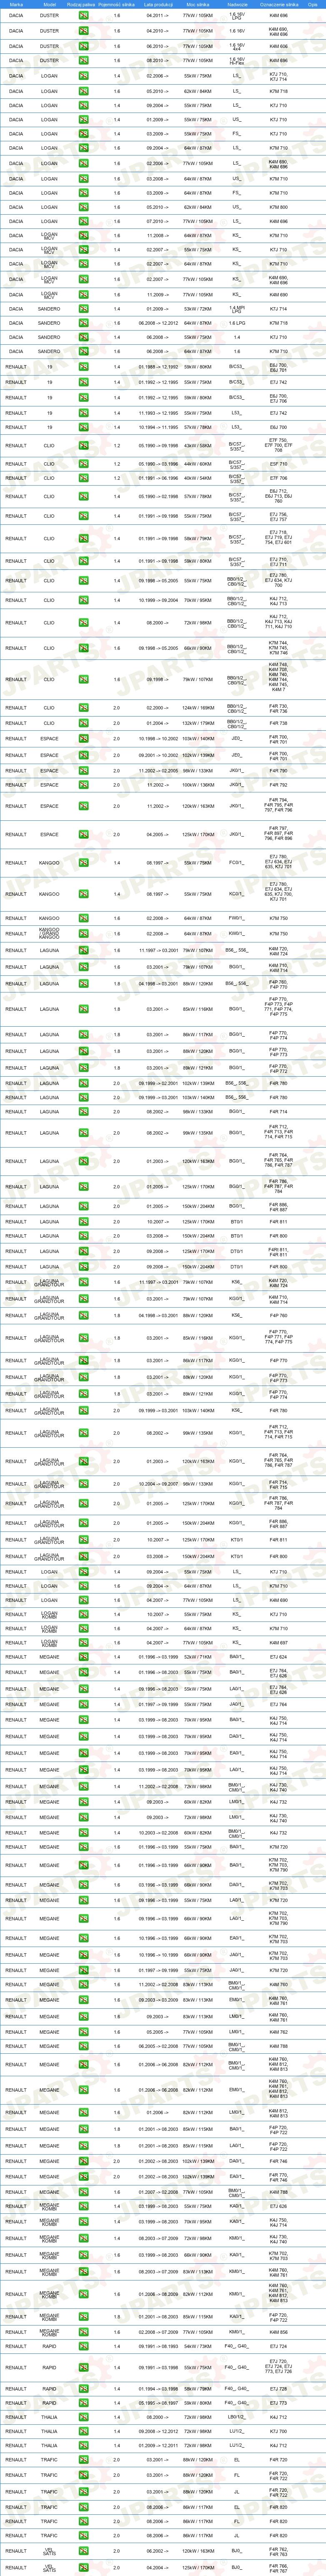Click the 'FW0/1_' body cell
Viewport: 326px width, 2576px height.
pyautogui.click(x=237, y=918)
